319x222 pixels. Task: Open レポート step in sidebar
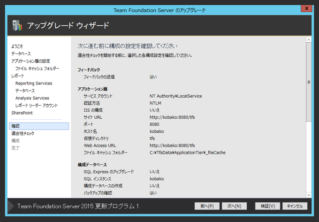click(x=18, y=76)
